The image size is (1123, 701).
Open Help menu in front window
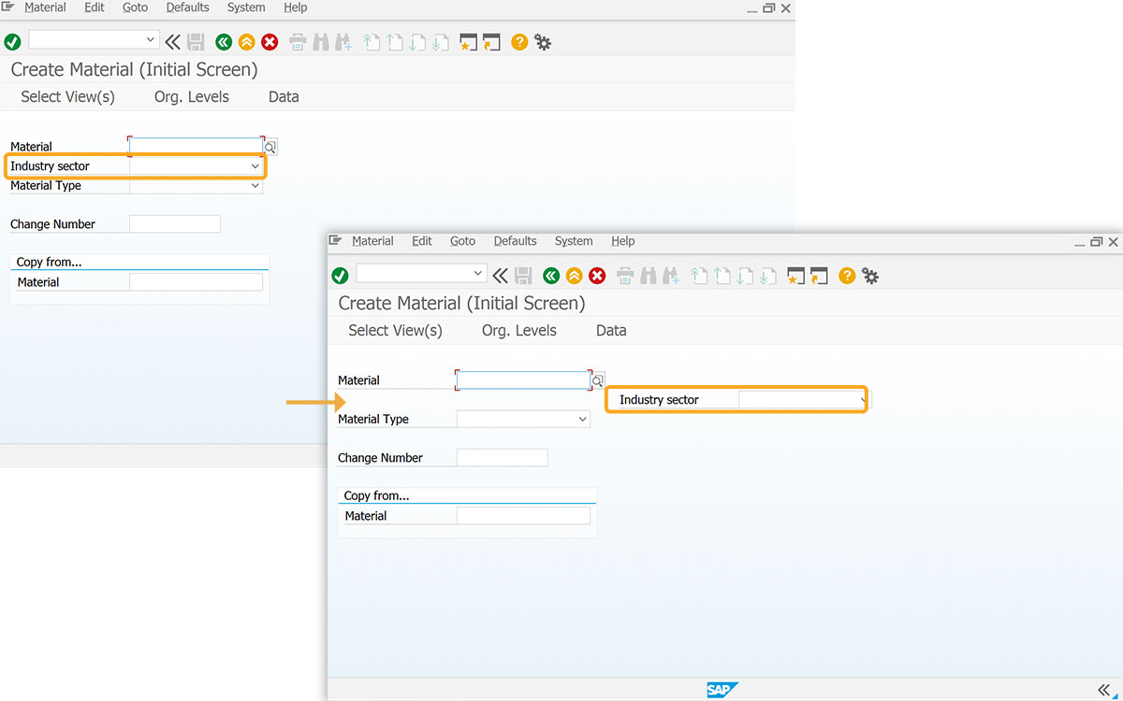pyautogui.click(x=622, y=241)
